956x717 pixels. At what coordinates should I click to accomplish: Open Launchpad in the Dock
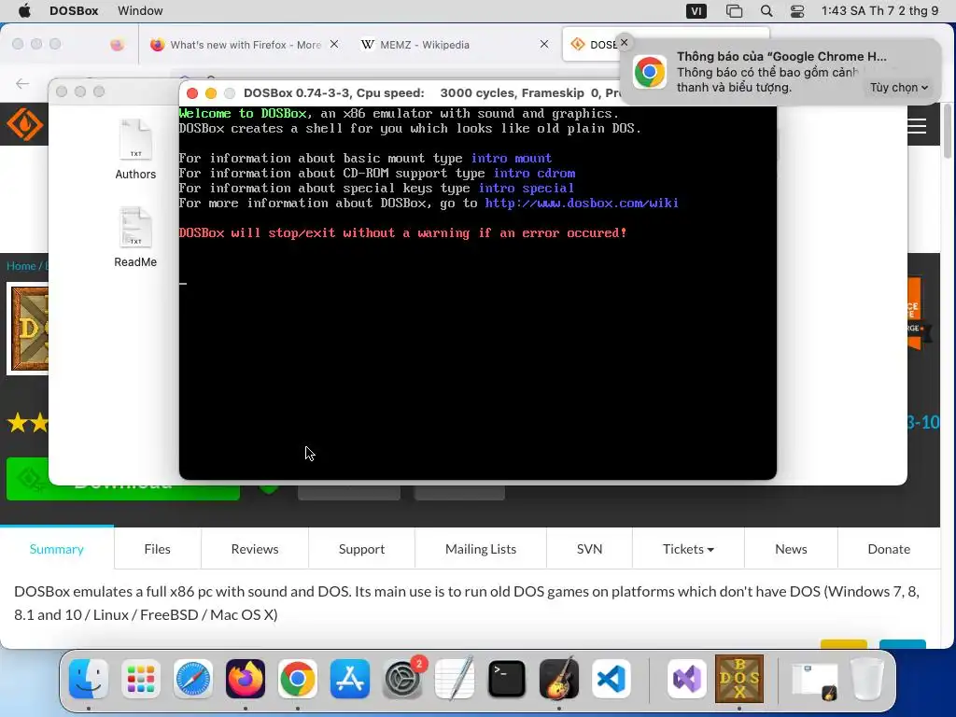tap(141, 679)
